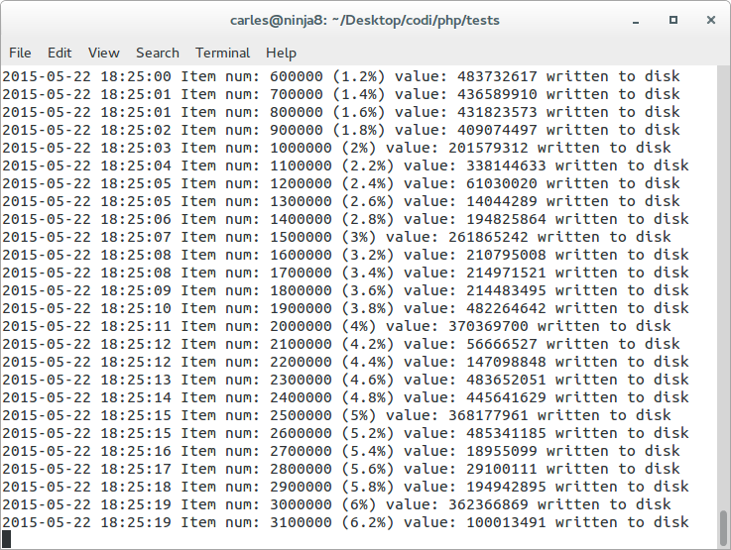
Task: Click value 368177961 on the (5%) line
Action: 488,415
